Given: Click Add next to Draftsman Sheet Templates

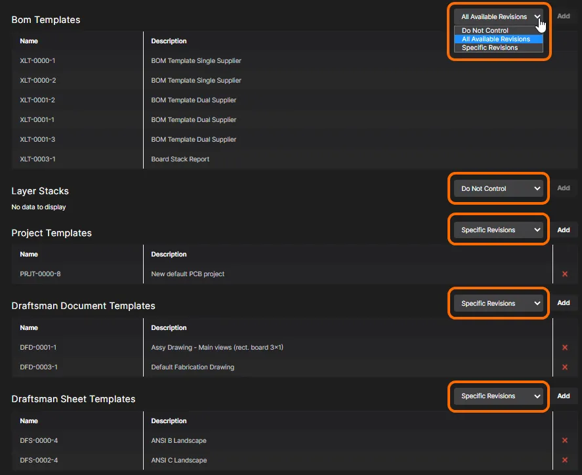Looking at the screenshot, I should [x=564, y=396].
